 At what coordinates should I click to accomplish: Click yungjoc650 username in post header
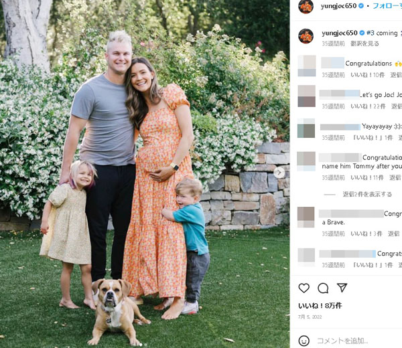point(338,6)
